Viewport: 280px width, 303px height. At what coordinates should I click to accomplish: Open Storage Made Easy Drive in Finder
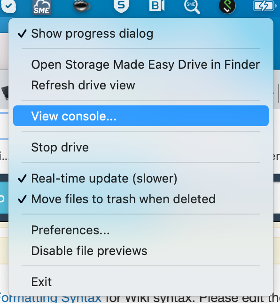pyautogui.click(x=141, y=64)
